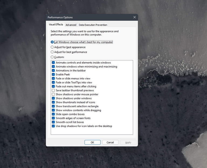
Task: Uncheck Use drop shadows for icon labels
Action: (53, 126)
